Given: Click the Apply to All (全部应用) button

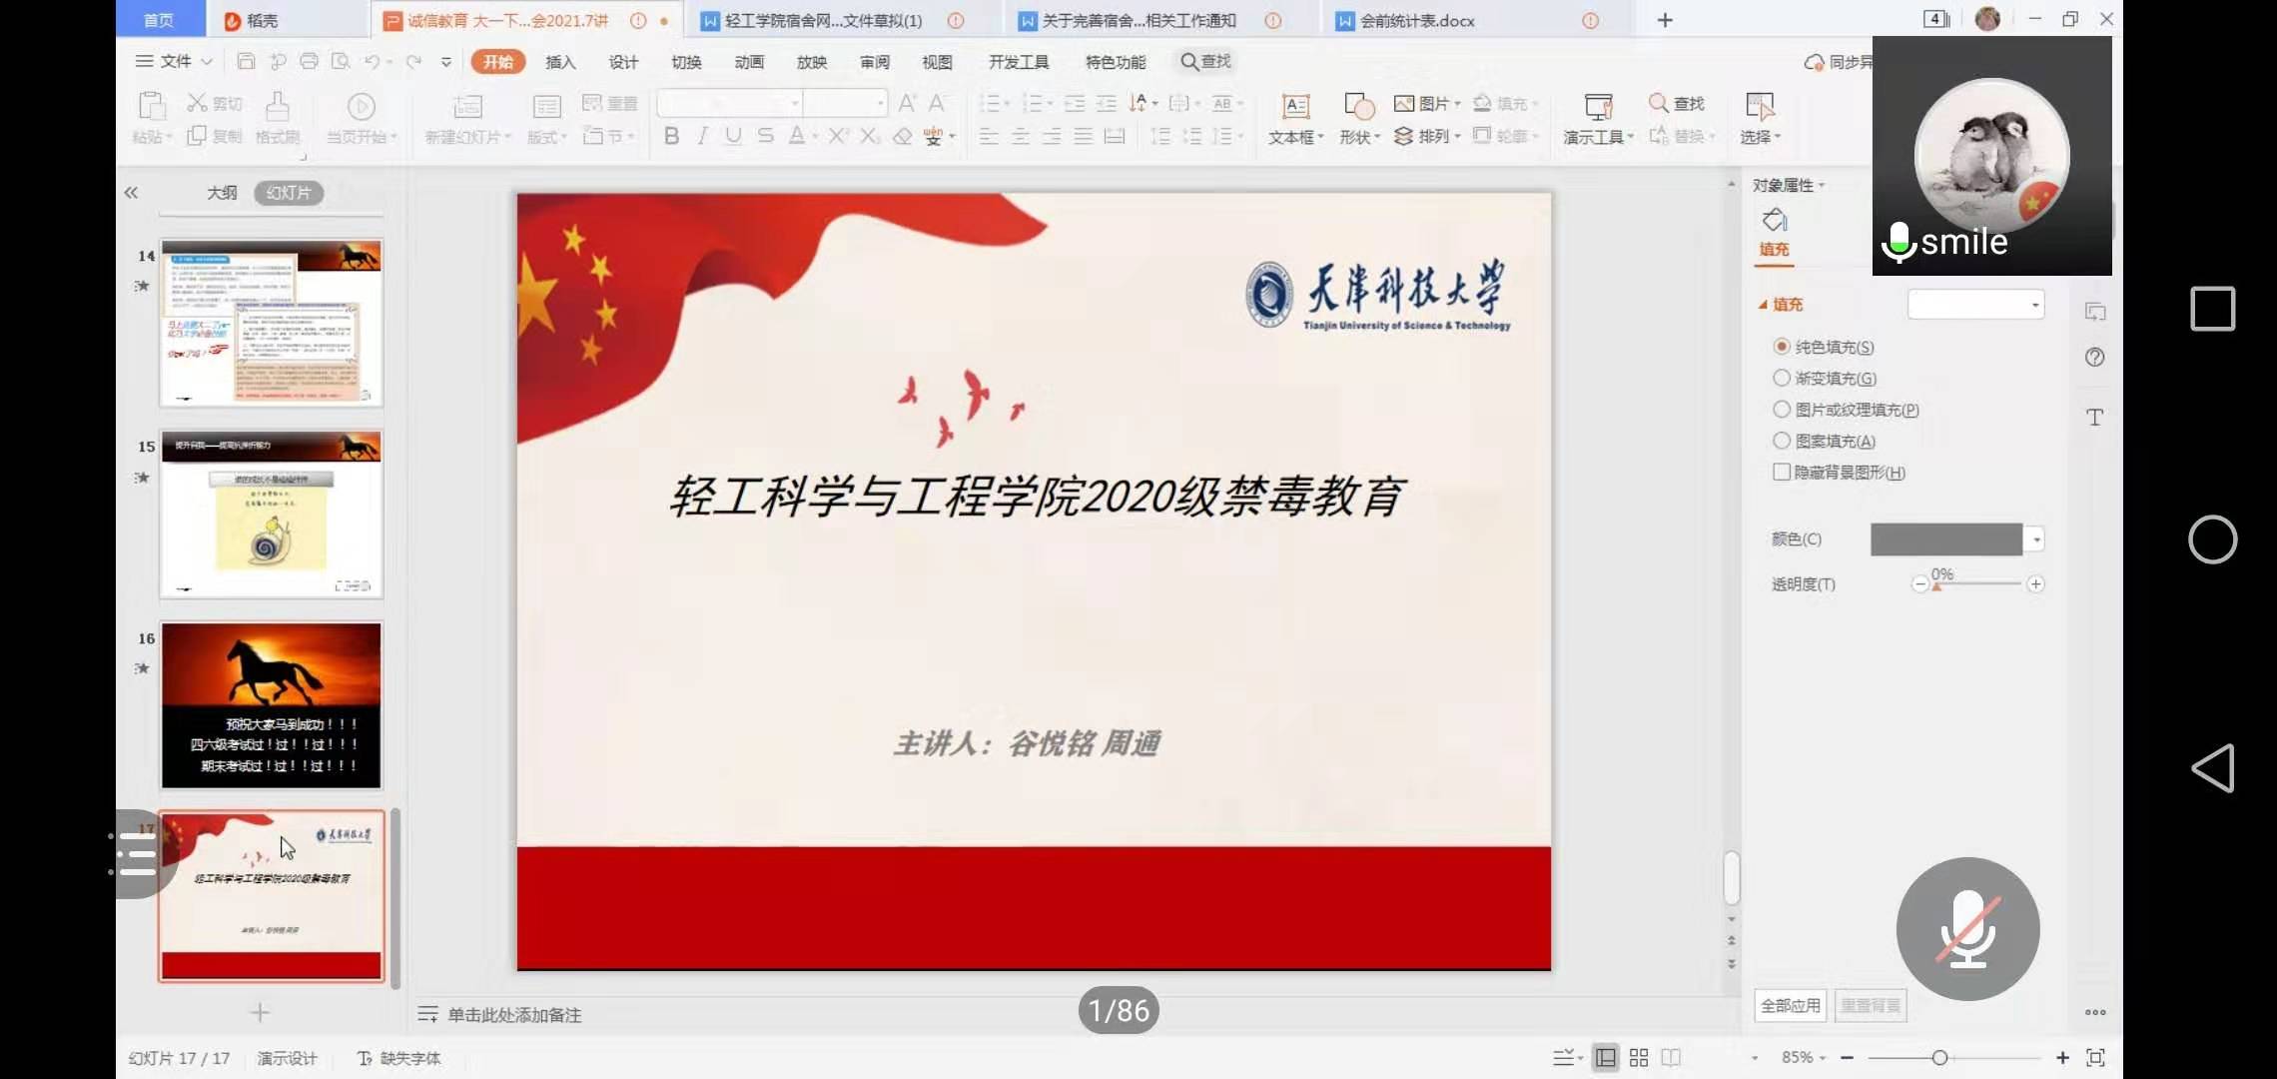Looking at the screenshot, I should pos(1791,1006).
